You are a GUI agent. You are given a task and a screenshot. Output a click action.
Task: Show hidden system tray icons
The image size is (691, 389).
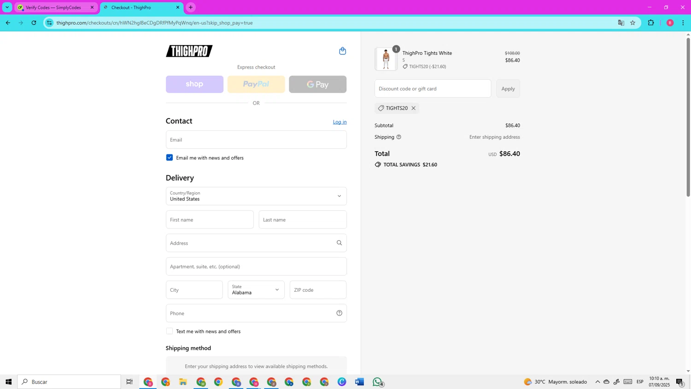pos(597,382)
